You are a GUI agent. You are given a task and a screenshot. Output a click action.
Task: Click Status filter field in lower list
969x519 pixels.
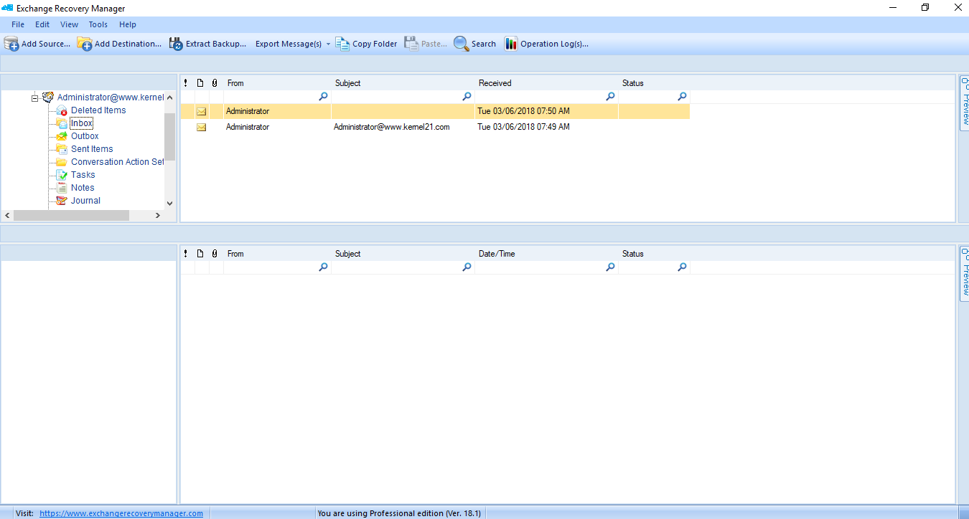click(654, 267)
